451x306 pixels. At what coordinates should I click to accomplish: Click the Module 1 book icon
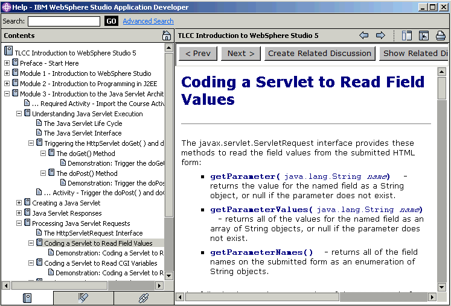tap(15, 73)
